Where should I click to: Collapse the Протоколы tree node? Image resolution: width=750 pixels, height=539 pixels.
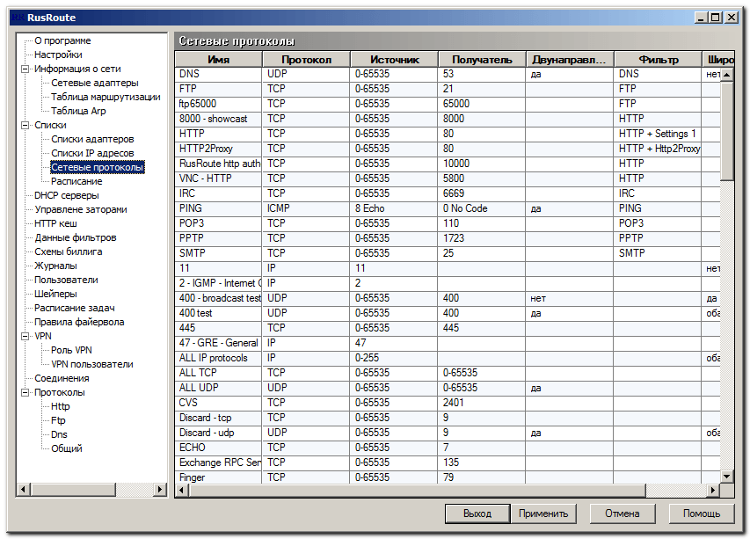[25, 393]
